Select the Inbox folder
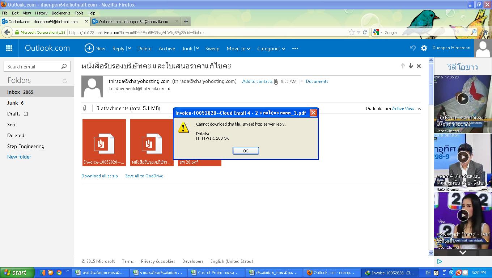The width and height of the screenshot is (492, 278). 37,92
